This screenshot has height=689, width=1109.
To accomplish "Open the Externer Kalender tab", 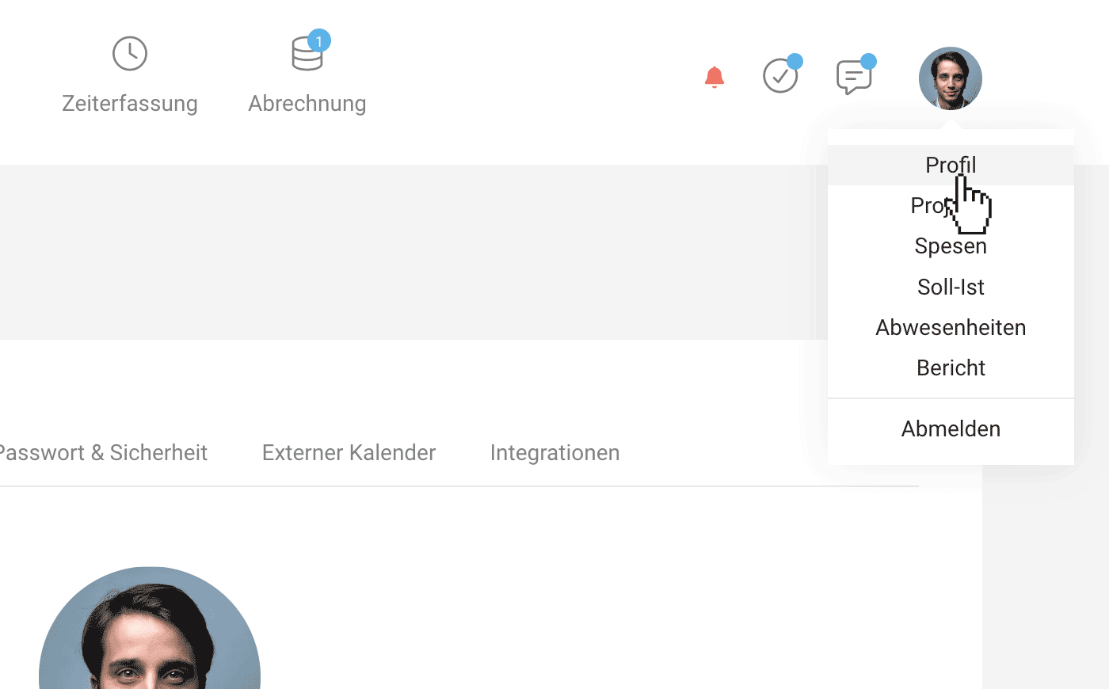I will [x=349, y=452].
